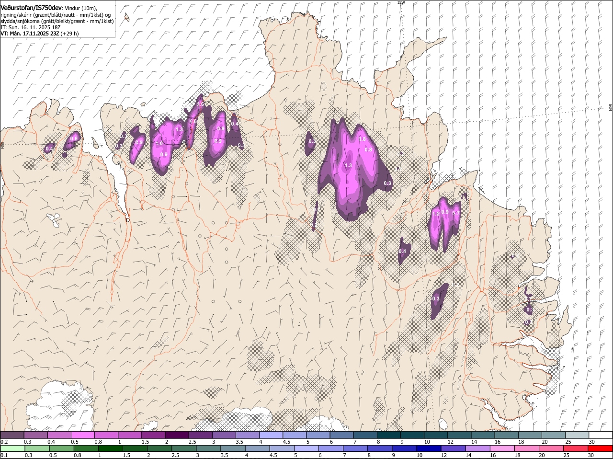Pick the rain scale swatch between 2 and 2.5
613x459 pixels.
(x=160, y=448)
